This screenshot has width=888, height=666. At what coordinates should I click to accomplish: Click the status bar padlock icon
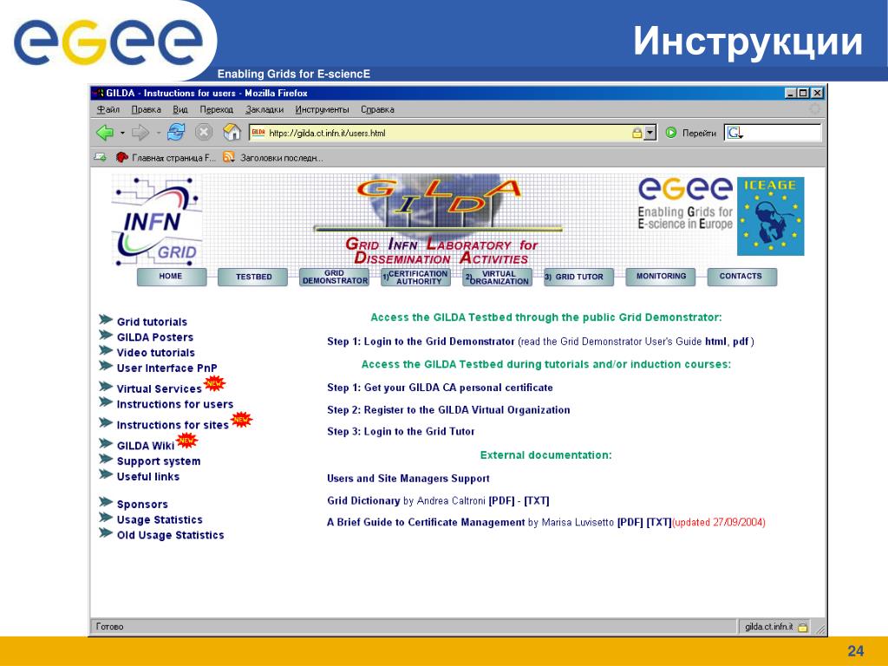tap(802, 627)
